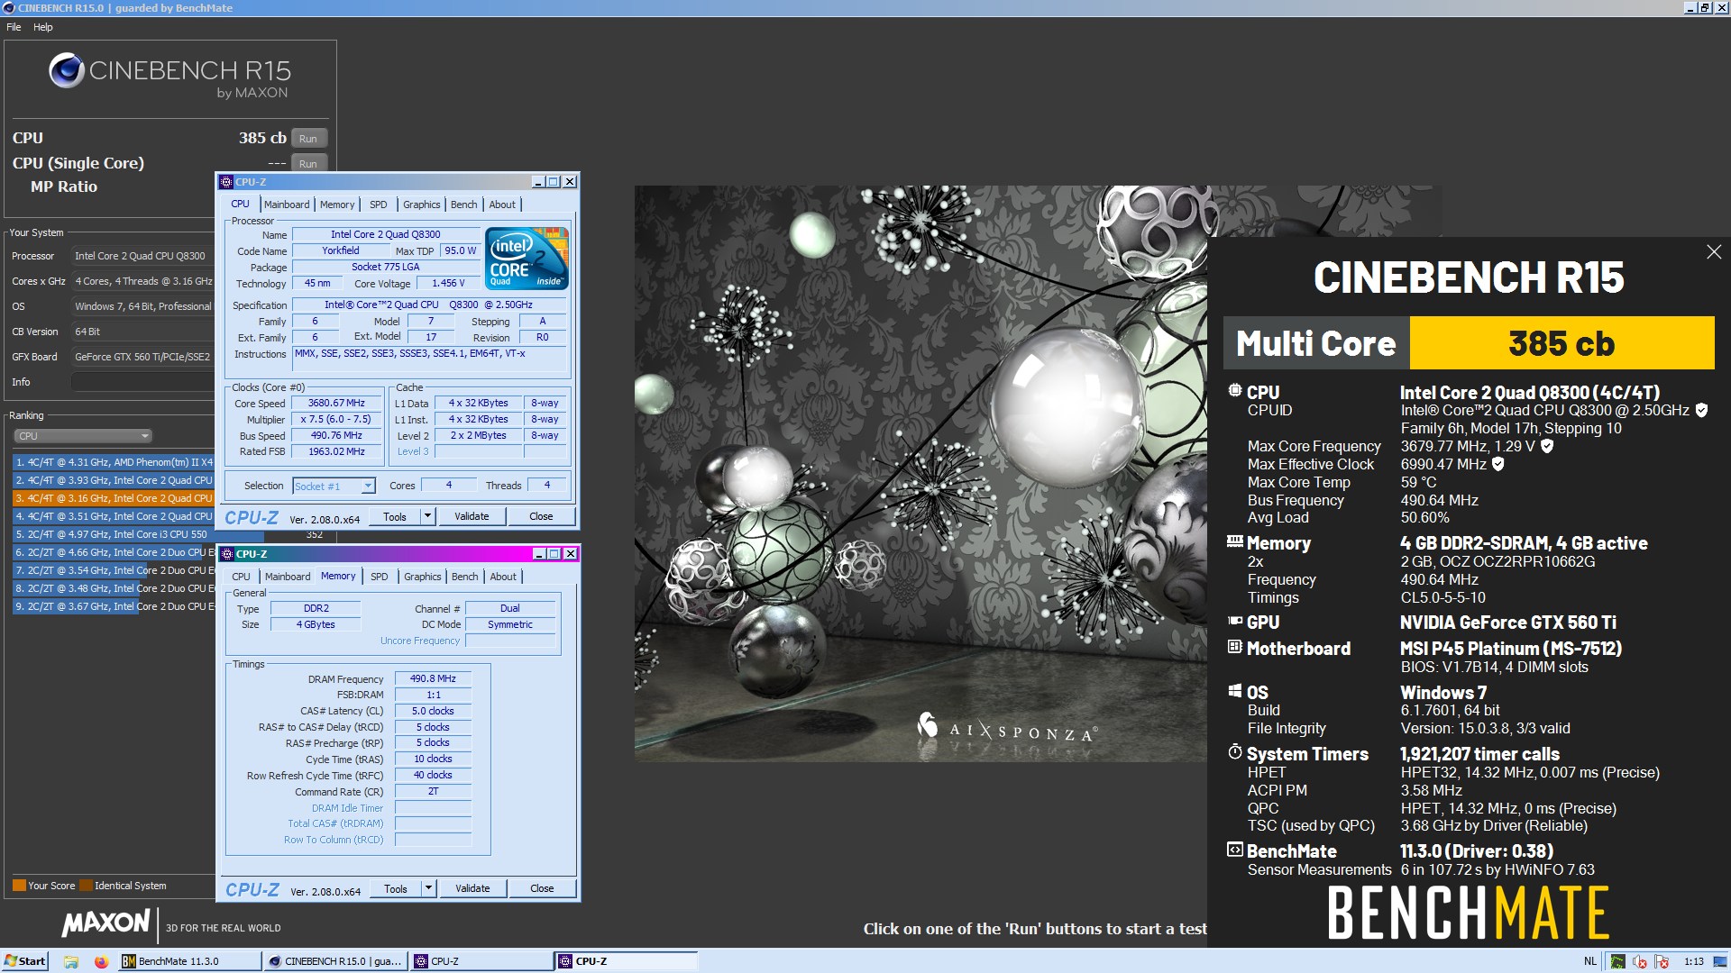Click the first green system tray icon
The width and height of the screenshot is (1731, 973).
(x=1618, y=961)
